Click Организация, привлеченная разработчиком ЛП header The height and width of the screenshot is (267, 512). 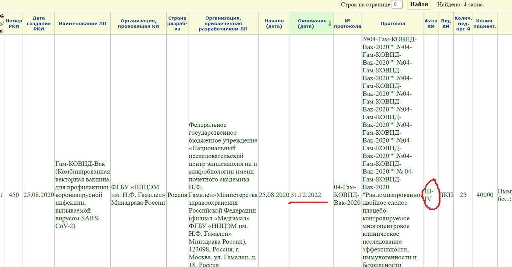[x=223, y=24]
